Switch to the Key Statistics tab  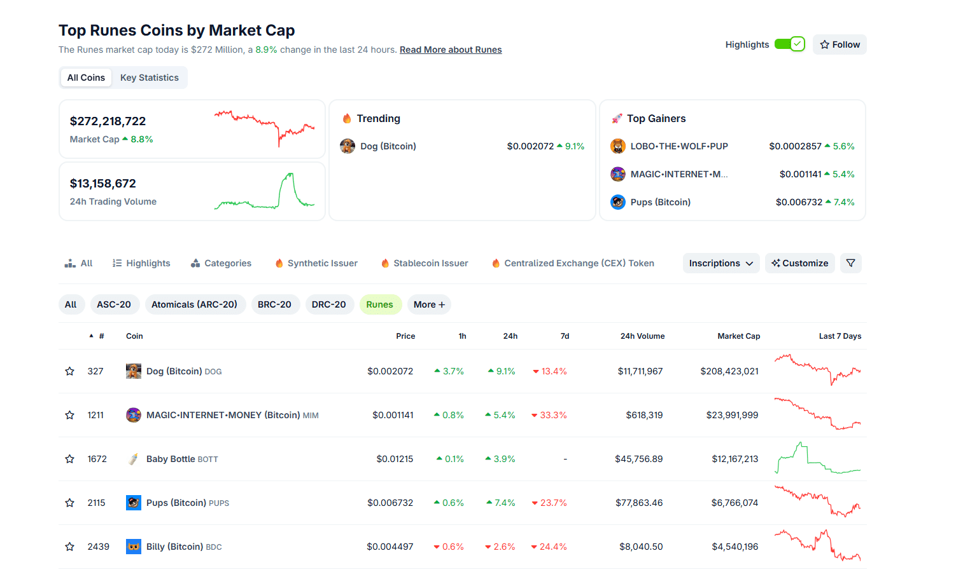(150, 77)
